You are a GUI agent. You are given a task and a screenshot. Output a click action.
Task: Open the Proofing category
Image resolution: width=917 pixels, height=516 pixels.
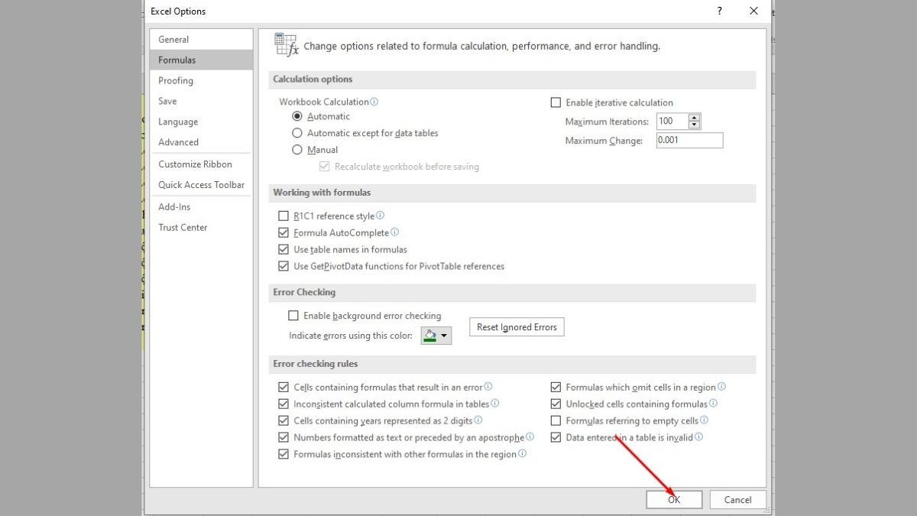click(x=201, y=81)
